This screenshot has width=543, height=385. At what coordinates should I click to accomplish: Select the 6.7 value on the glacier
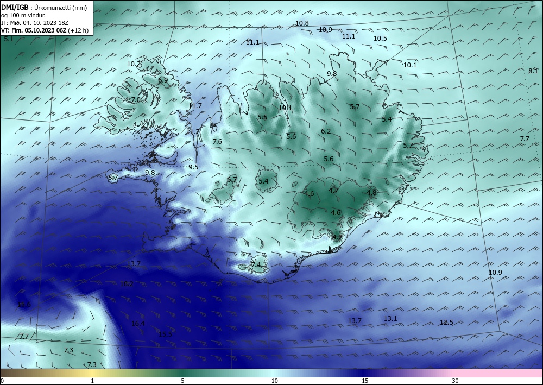[232, 179]
